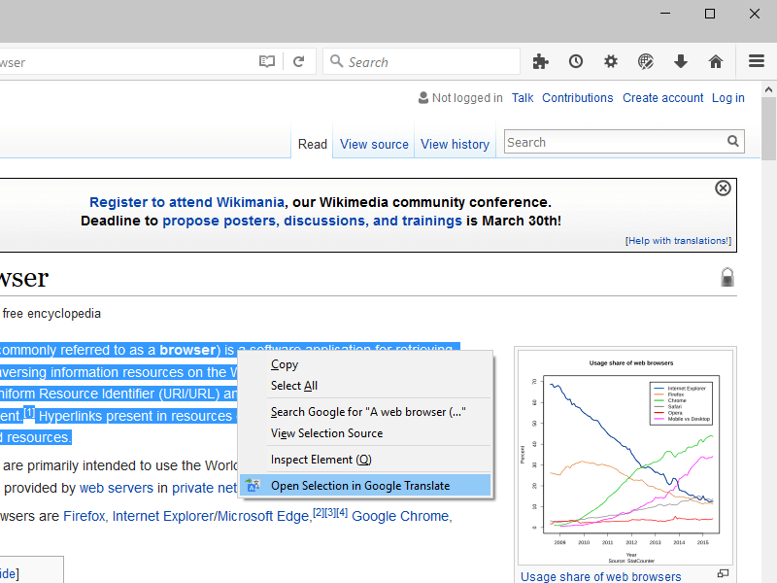Open the Google Chrome link
Viewport: 777px width, 583px height.
point(400,516)
